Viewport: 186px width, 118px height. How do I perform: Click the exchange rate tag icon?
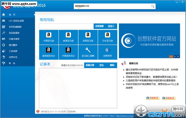(3, 51)
